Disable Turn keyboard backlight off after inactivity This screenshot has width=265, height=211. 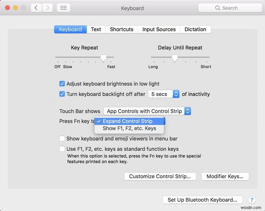(62, 94)
